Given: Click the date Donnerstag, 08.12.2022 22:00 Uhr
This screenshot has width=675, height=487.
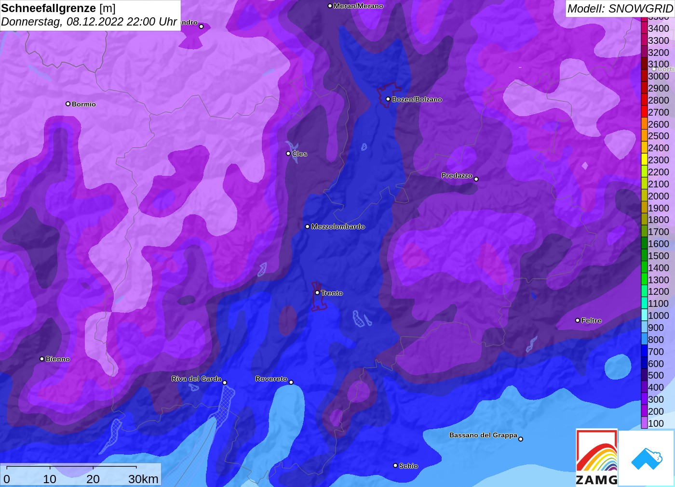Looking at the screenshot, I should pyautogui.click(x=89, y=22).
